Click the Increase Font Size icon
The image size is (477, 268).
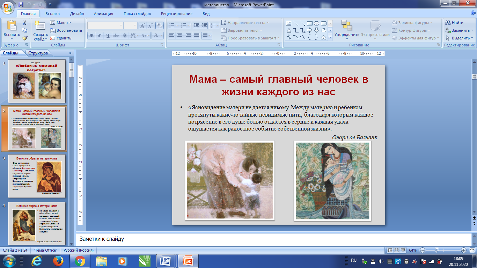142,25
